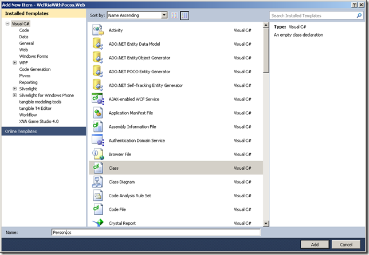369x255 pixels.
Task: Select the AJAX-enabled WCF Service icon
Action: [x=98, y=99]
